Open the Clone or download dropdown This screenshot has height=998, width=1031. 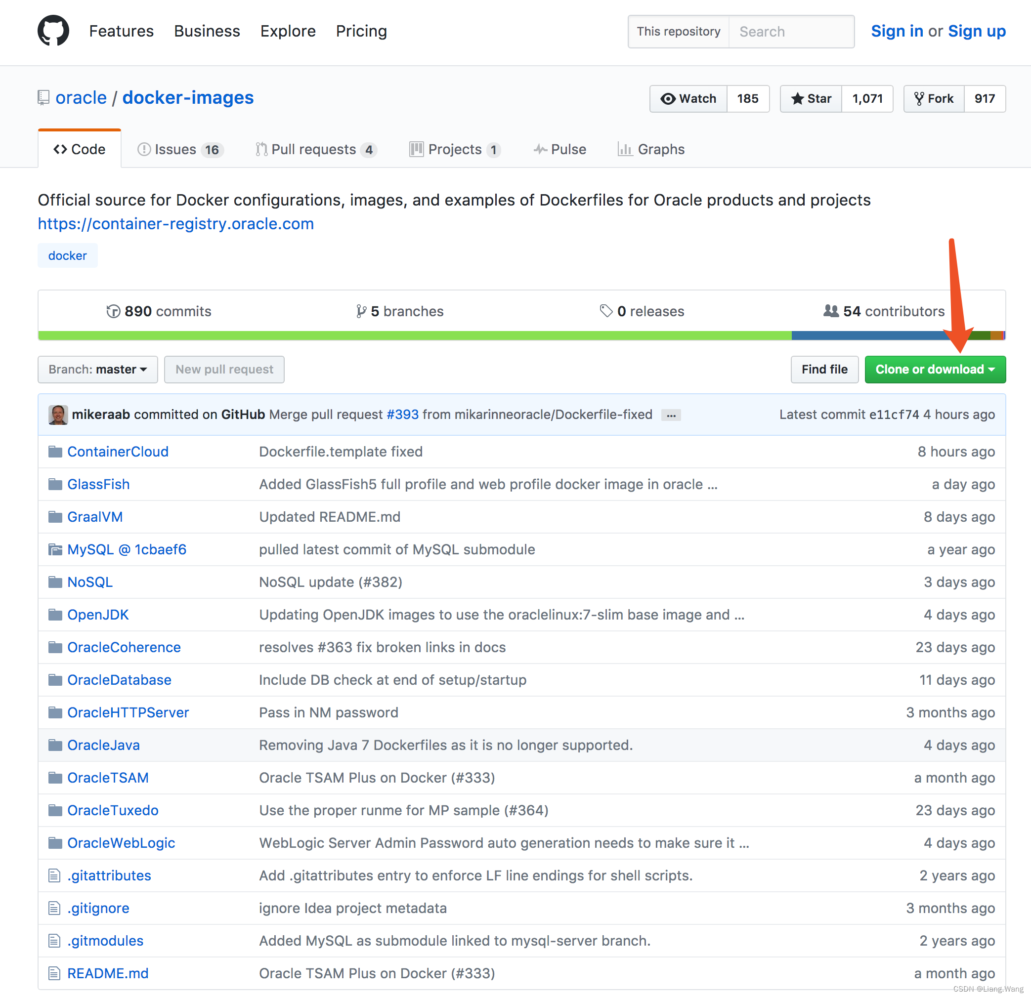(935, 369)
